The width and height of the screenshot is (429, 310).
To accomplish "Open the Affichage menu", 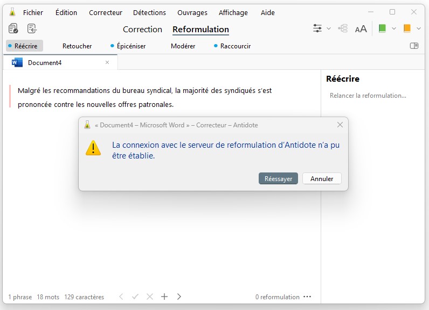I will coord(233,13).
